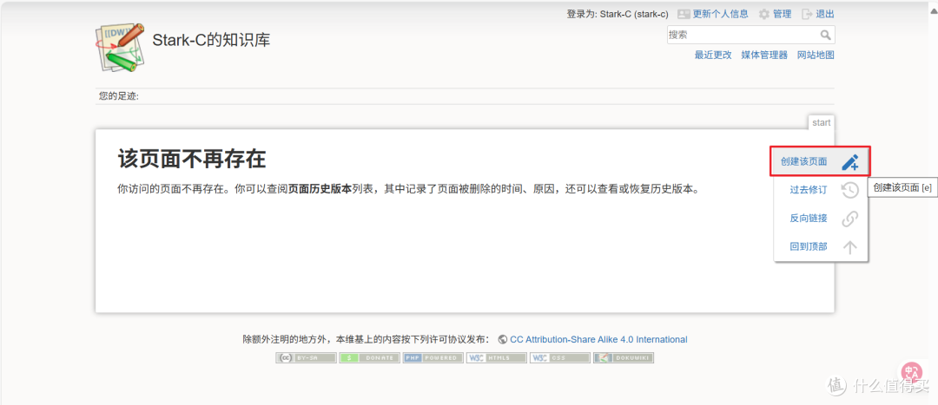Click the globe icon before CC license link

pyautogui.click(x=503, y=339)
